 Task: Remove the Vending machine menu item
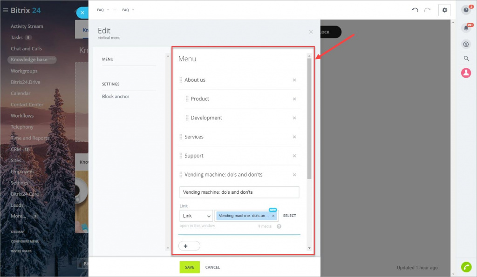pos(294,175)
